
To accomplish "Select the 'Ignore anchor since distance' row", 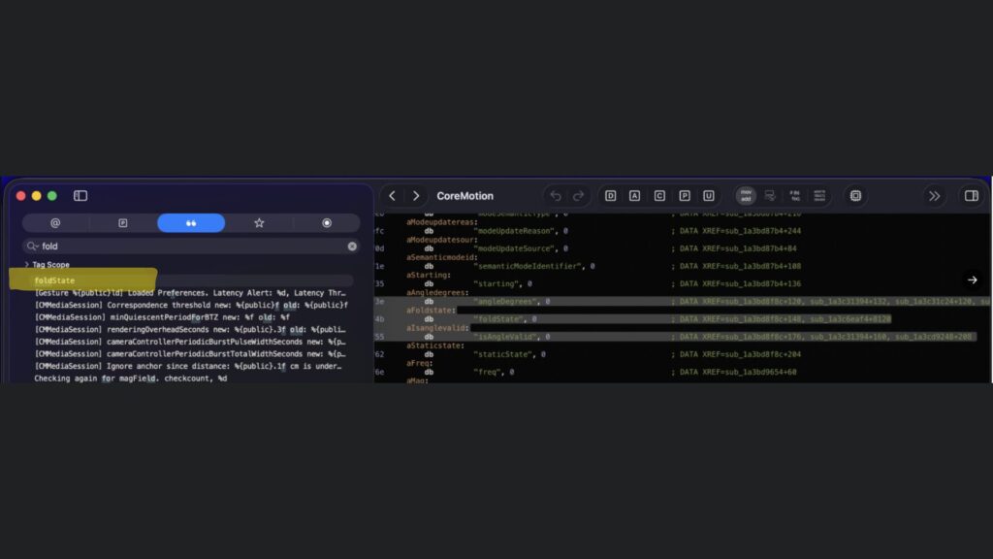I will 188,366.
